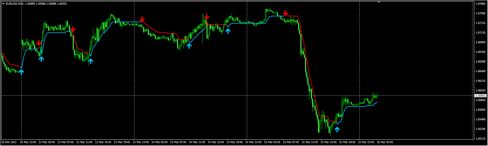
Task: Click red down arrow just after 13 Mar 23:45
Action: tap(142, 20)
